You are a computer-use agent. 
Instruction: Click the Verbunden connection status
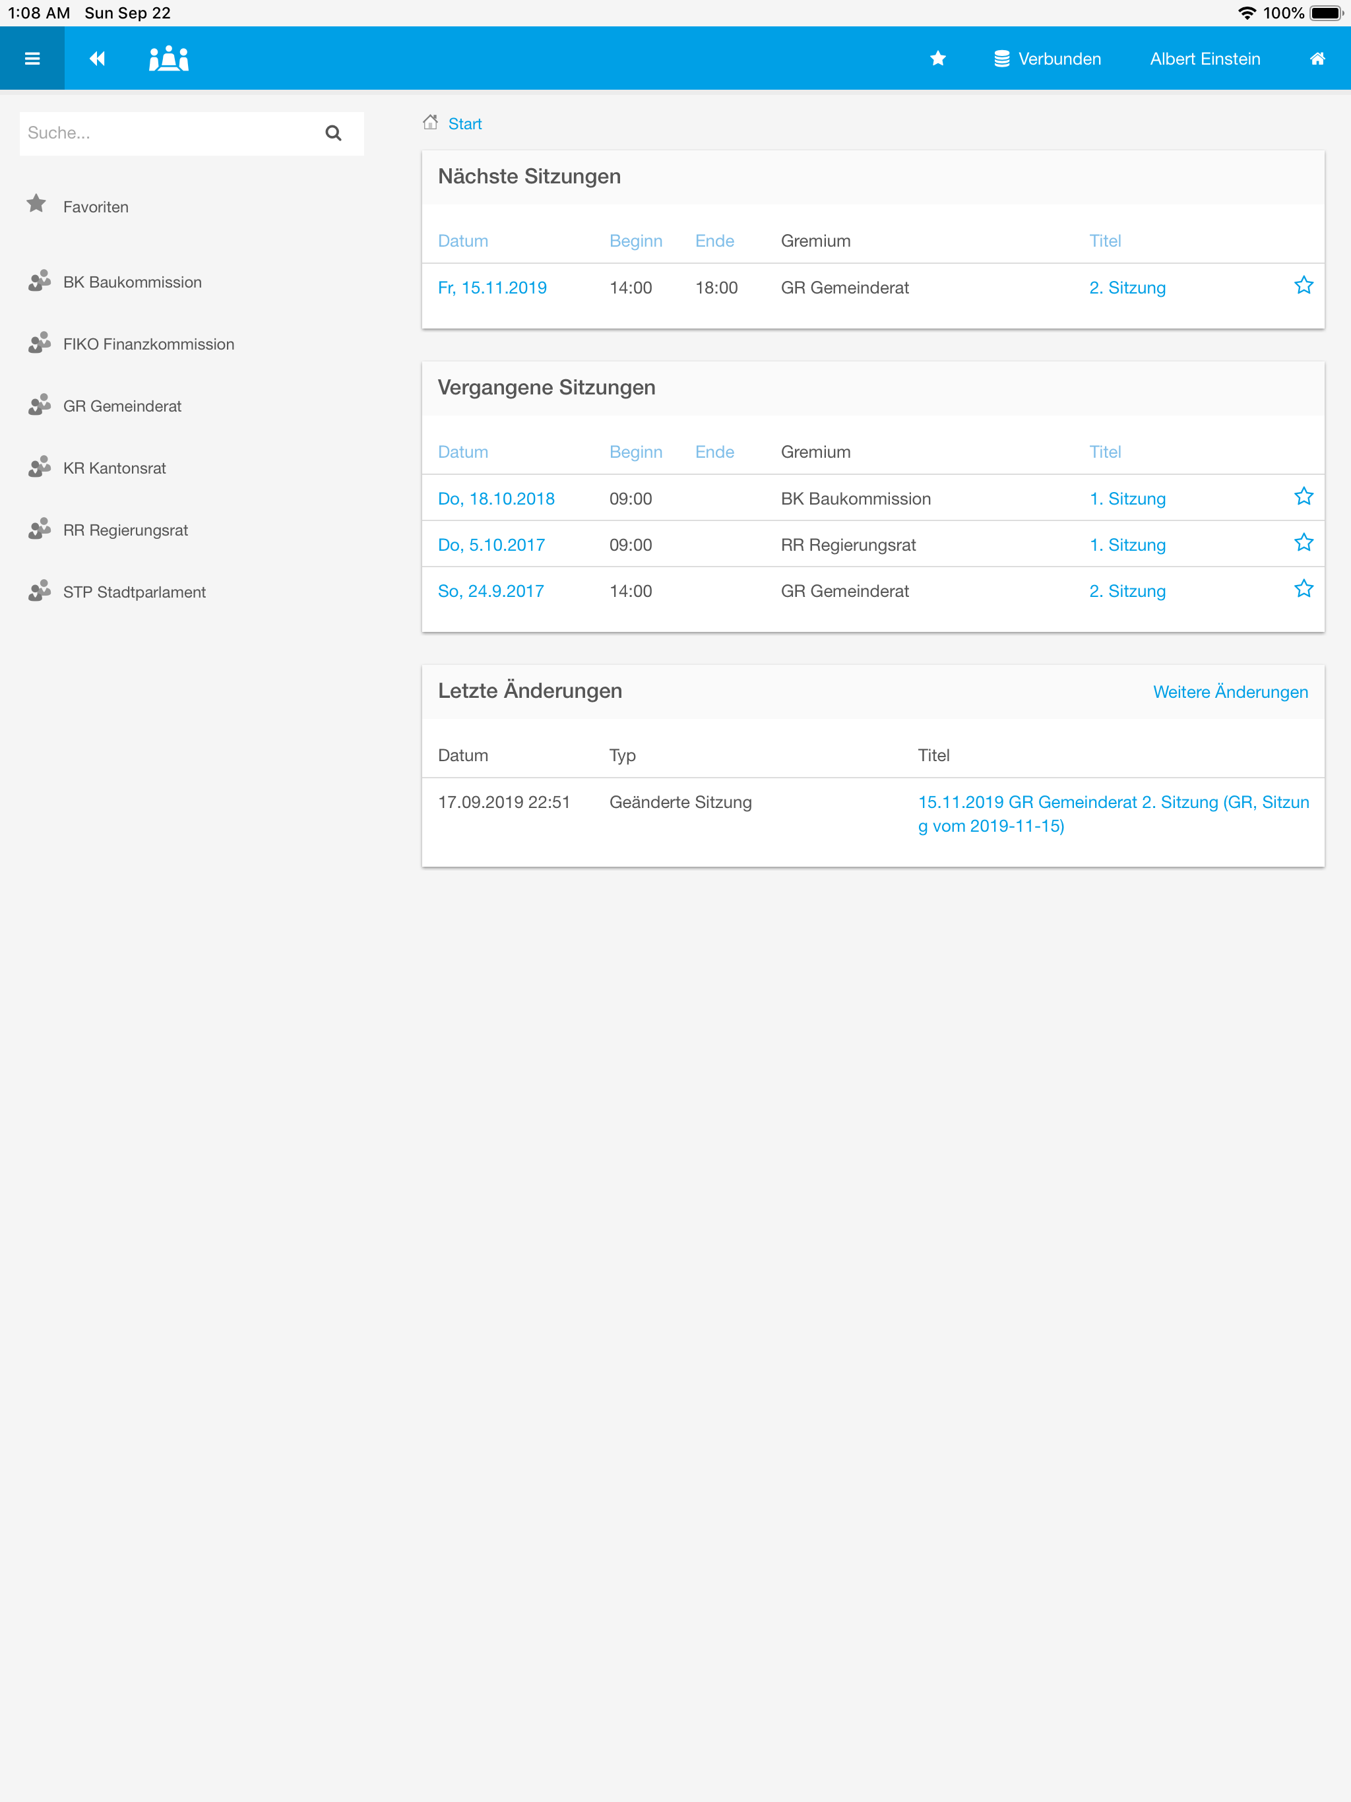point(1047,59)
